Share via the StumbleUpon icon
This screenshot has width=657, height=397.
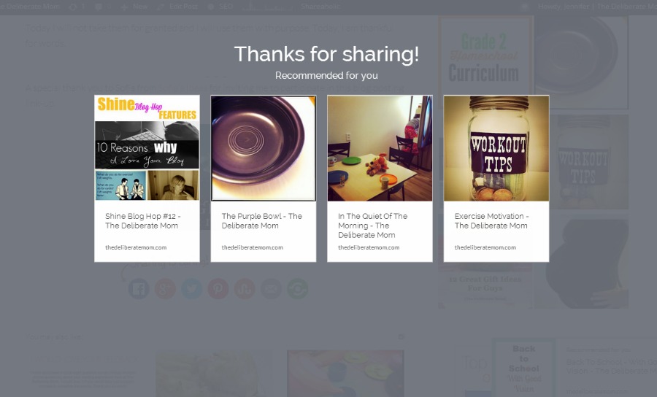point(245,288)
